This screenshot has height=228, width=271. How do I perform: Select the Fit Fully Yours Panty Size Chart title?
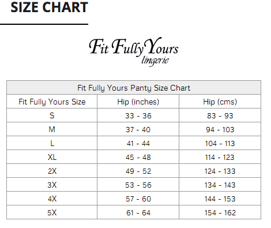(134, 88)
